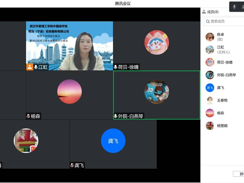Image resolution: width=244 pixels, height=183 pixels.
Task: Select 外院-白燕琴 avatar in member list
Action: [210, 75]
